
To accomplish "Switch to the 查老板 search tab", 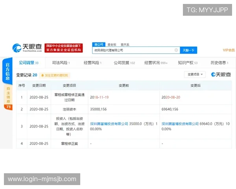I will (x=112, y=44).
